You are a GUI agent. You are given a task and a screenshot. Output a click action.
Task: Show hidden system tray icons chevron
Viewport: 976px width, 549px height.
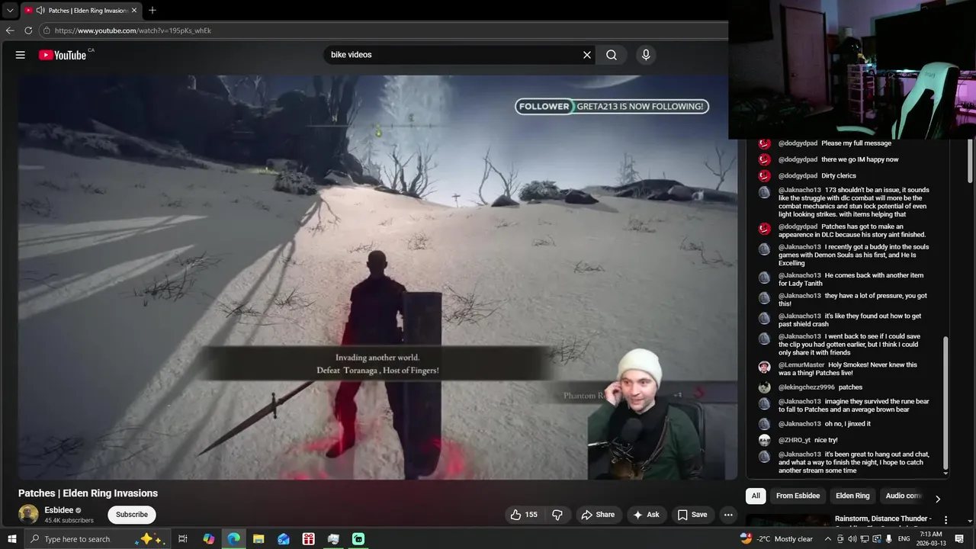pos(828,539)
